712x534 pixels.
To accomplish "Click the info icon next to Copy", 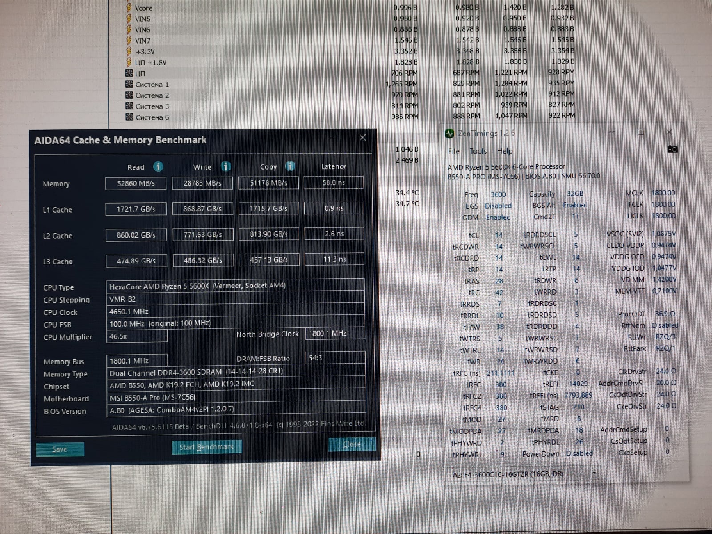I will (290, 166).
